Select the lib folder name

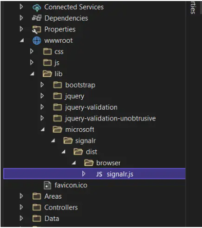tap(59, 74)
